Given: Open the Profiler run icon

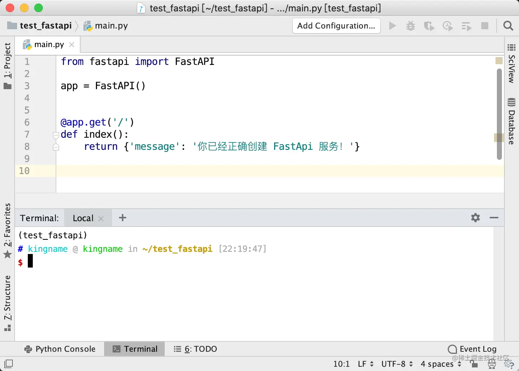Looking at the screenshot, I should (447, 26).
